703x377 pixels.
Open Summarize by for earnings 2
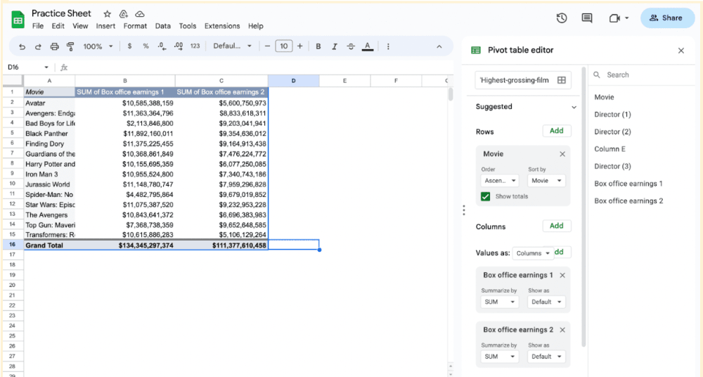(500, 357)
